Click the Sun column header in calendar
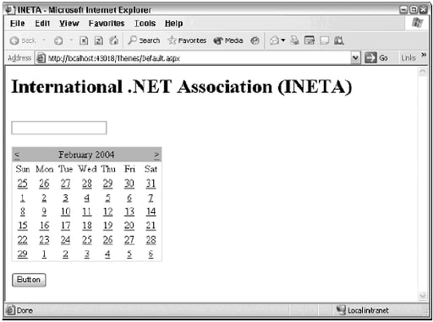This screenshot has height=322, width=433. [23, 169]
